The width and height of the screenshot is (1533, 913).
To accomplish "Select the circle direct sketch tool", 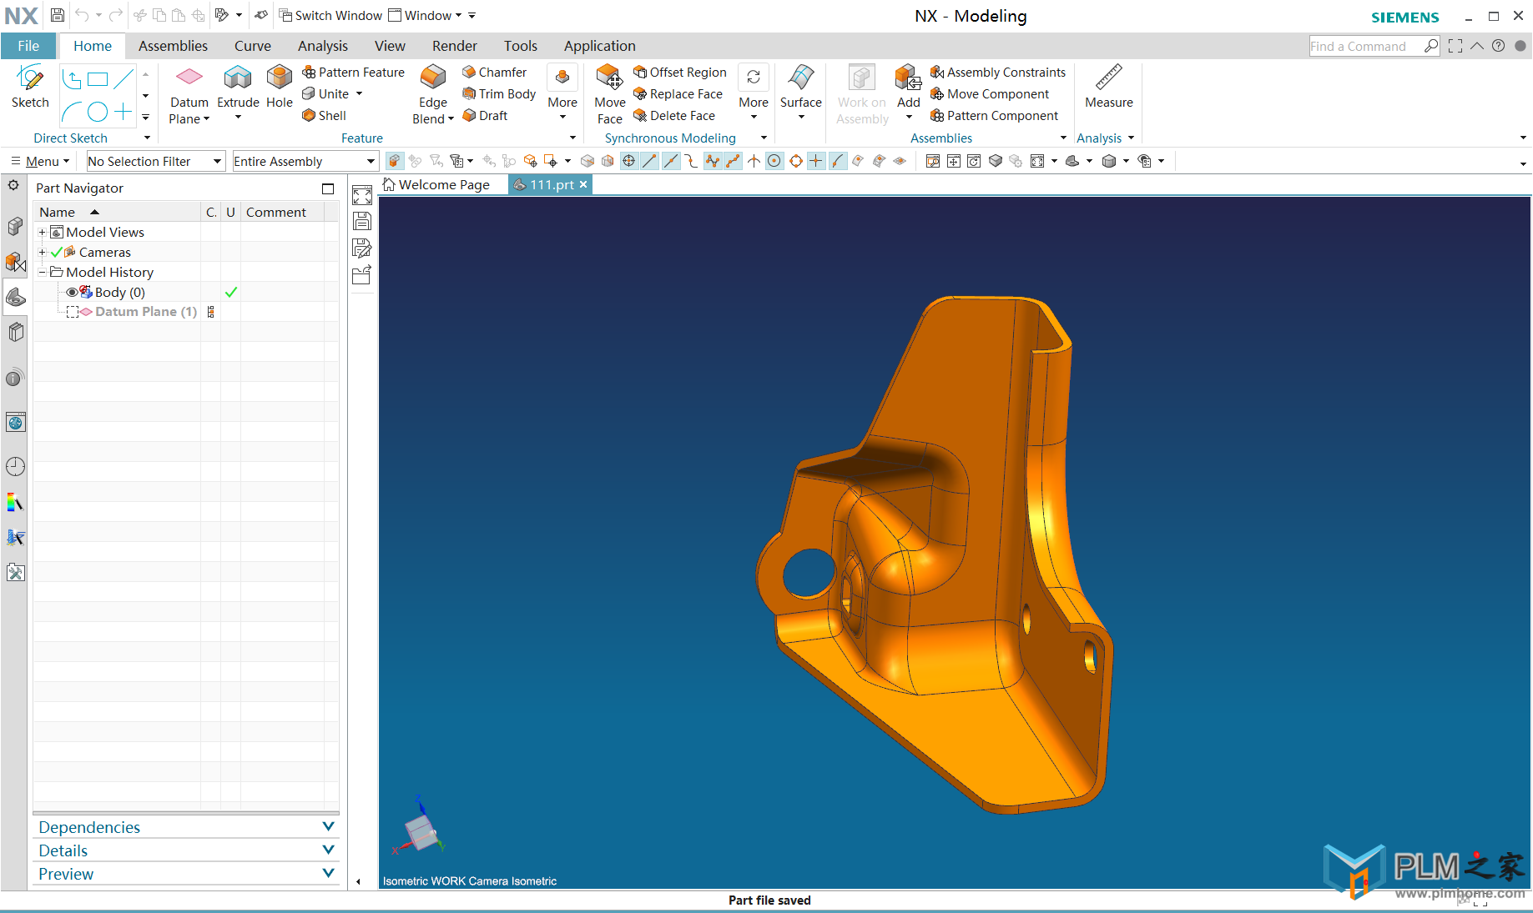I will click(x=98, y=112).
